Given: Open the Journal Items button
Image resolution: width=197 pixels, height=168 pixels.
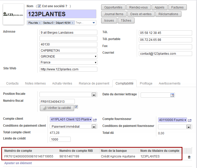Looking at the screenshot, I should click(x=114, y=14).
